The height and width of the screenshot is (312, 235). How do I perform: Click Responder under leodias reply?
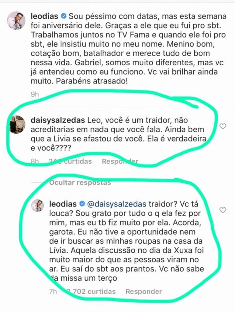[144, 292]
